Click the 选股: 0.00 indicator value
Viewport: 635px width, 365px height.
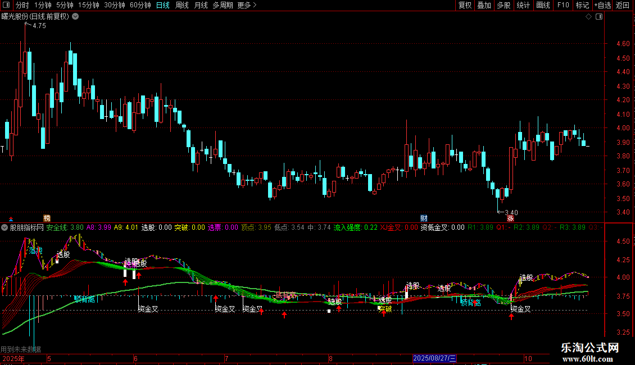pos(156,227)
